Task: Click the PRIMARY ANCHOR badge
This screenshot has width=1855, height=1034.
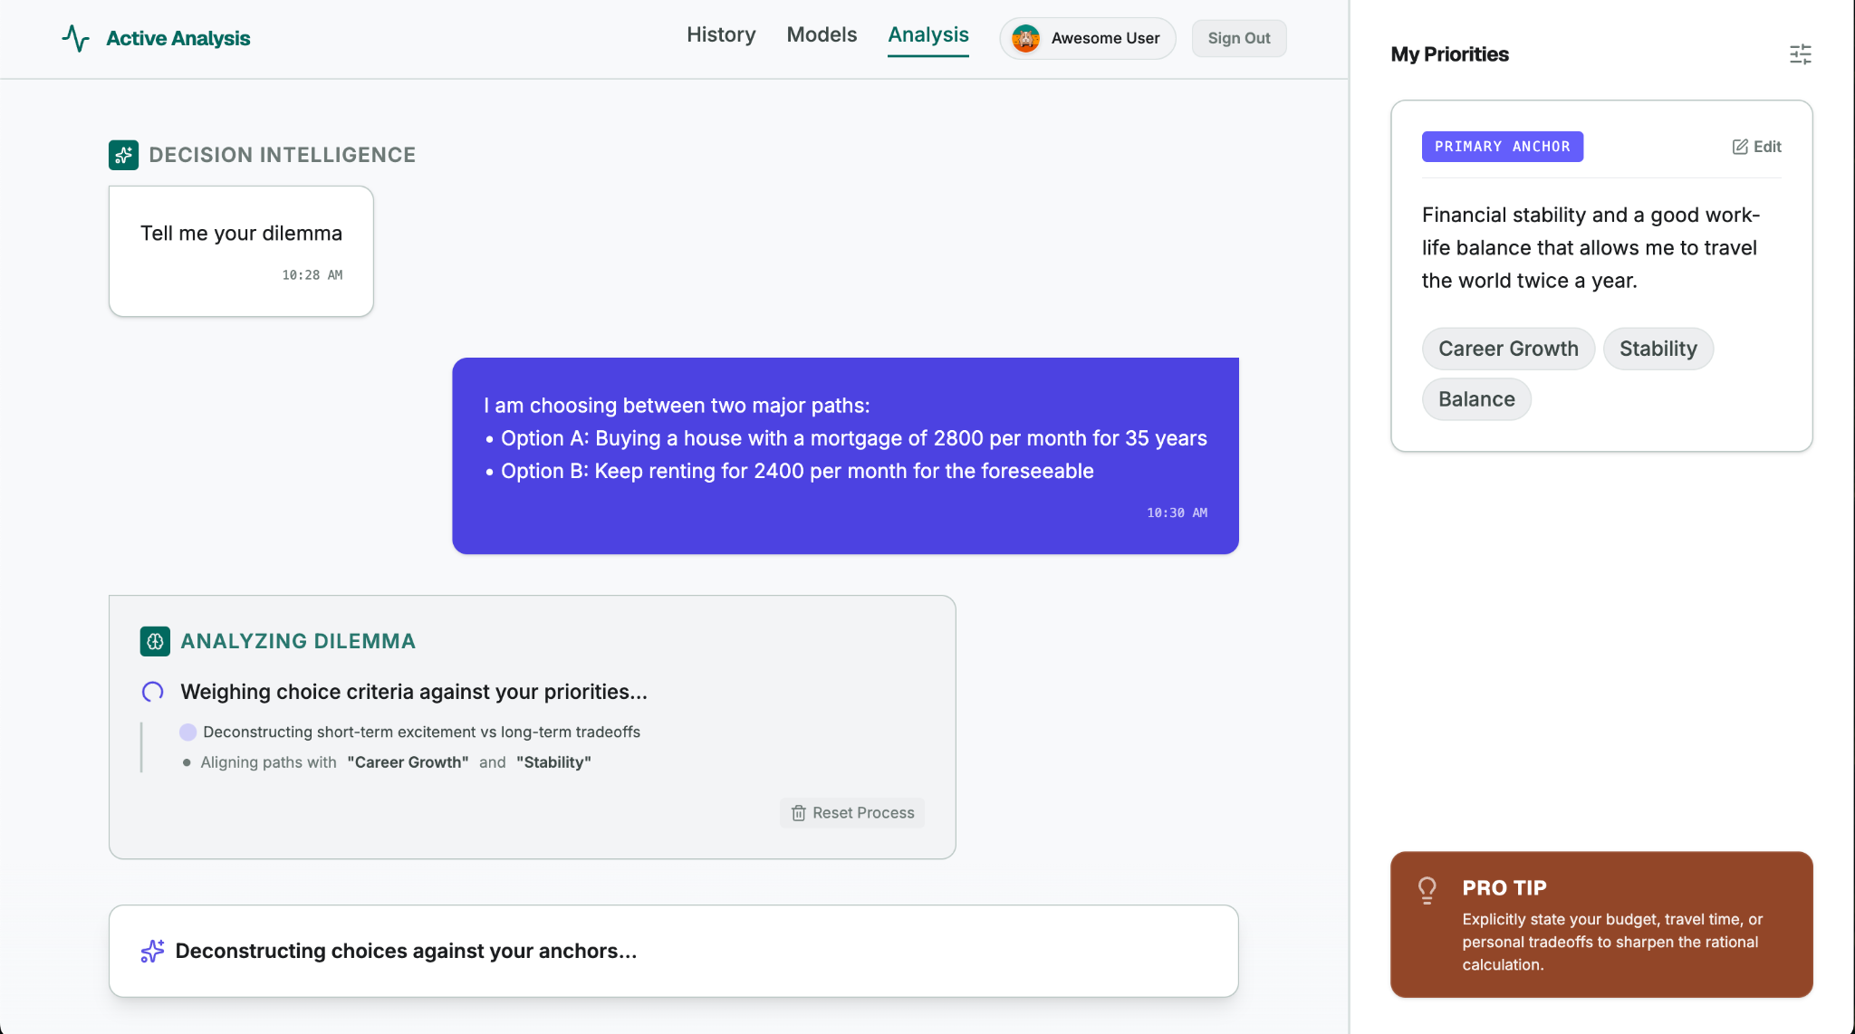Action: pyautogui.click(x=1502, y=147)
